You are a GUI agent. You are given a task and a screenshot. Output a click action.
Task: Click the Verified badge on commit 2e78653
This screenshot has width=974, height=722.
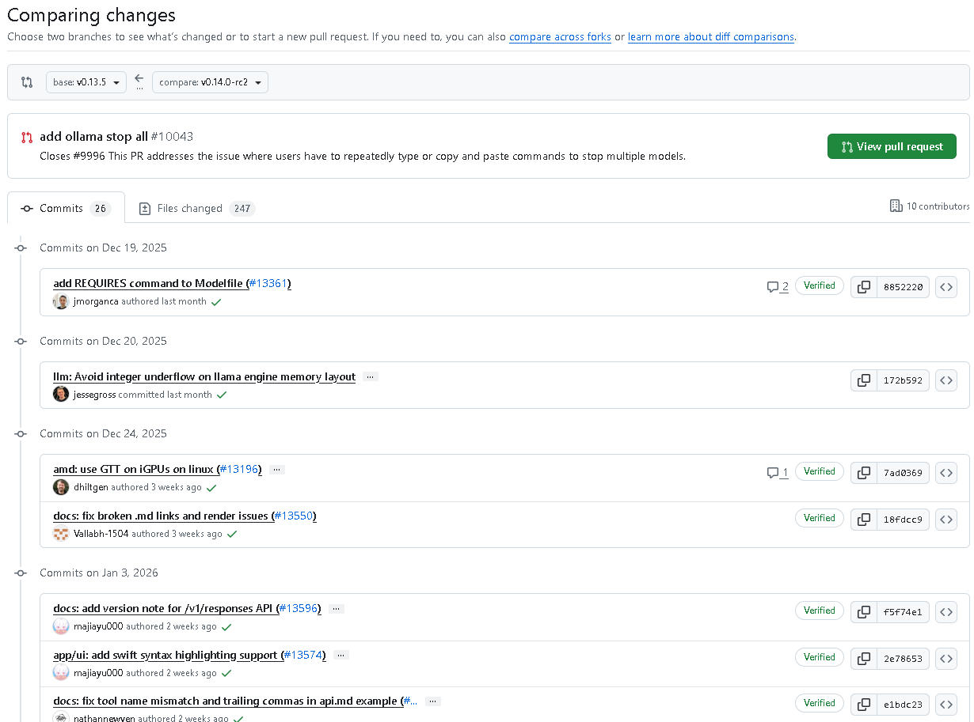click(820, 658)
